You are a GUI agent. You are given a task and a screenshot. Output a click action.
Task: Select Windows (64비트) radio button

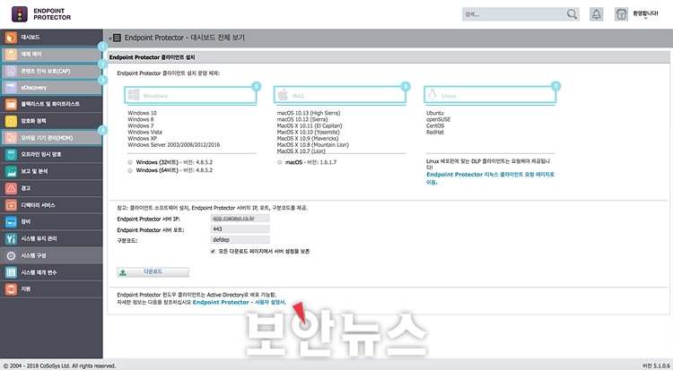(x=129, y=170)
